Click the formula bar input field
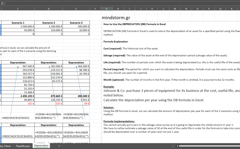Screen dimensions: 240x149 pos(123,4)
